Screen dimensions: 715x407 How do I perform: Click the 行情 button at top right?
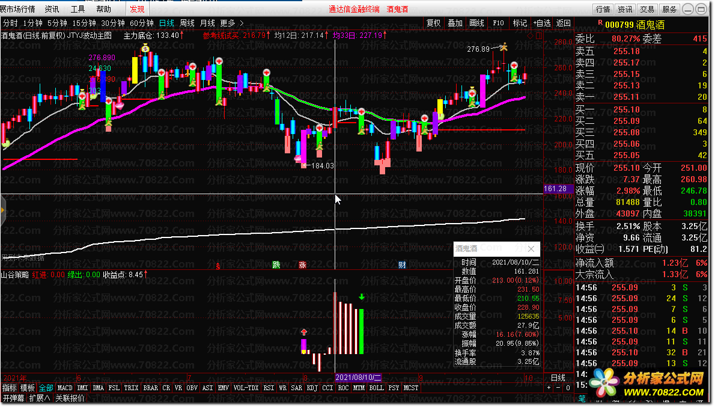pos(603,9)
